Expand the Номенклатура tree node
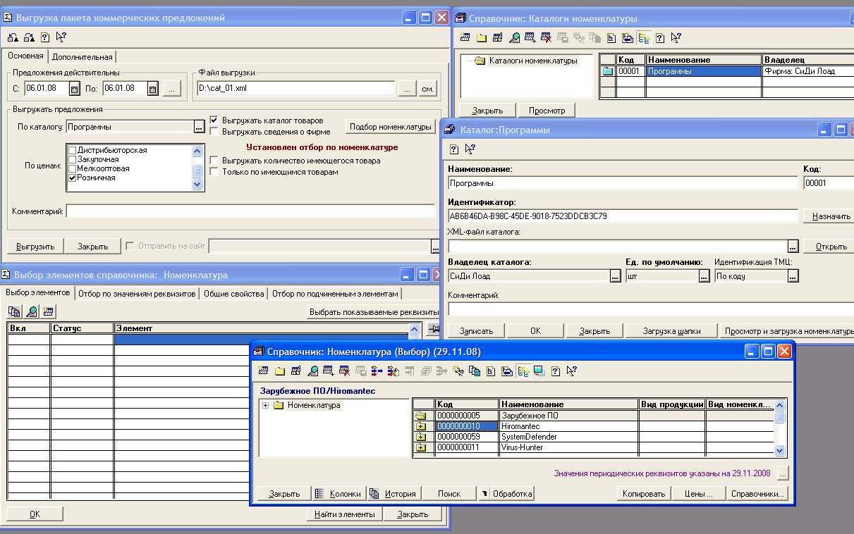 coord(266,405)
